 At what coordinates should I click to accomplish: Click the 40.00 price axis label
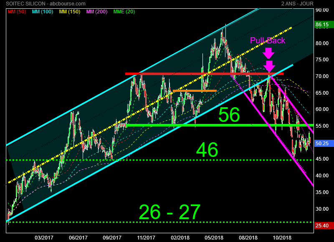[x=322, y=176]
